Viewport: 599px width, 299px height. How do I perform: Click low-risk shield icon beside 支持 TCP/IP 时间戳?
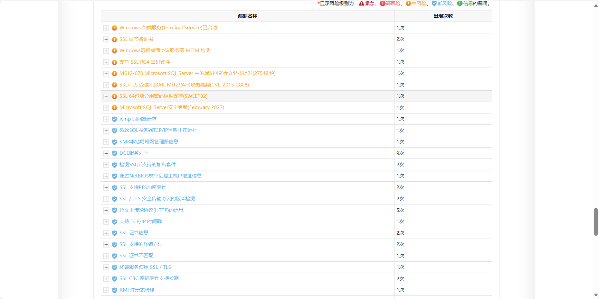click(114, 222)
